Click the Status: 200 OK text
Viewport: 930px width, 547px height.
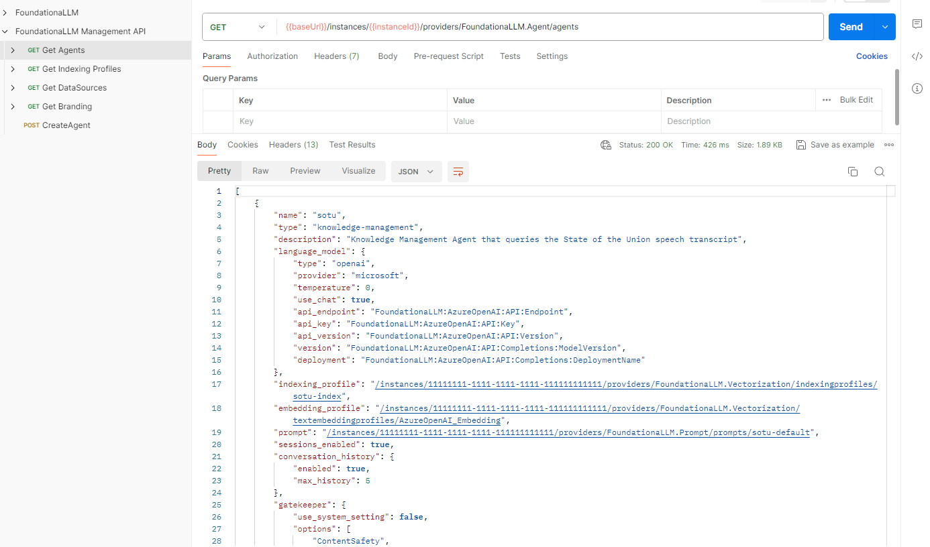pyautogui.click(x=645, y=145)
